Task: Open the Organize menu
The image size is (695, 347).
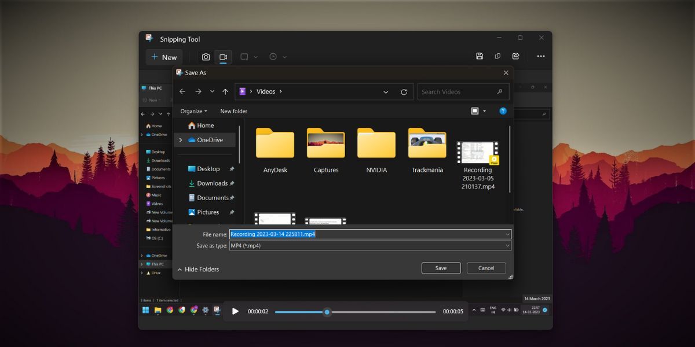Action: pos(193,111)
